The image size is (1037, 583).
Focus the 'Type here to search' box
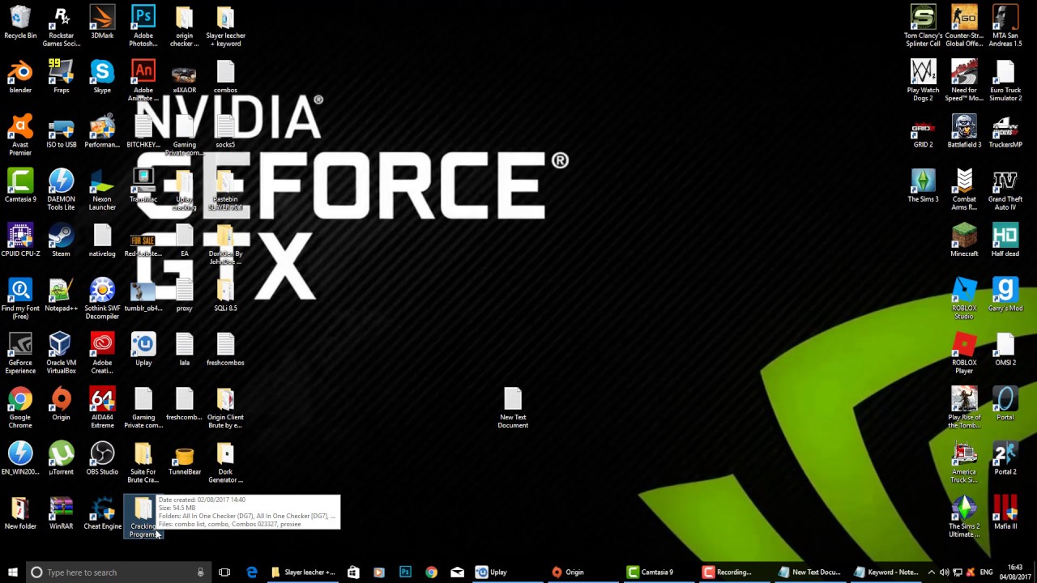(x=118, y=572)
